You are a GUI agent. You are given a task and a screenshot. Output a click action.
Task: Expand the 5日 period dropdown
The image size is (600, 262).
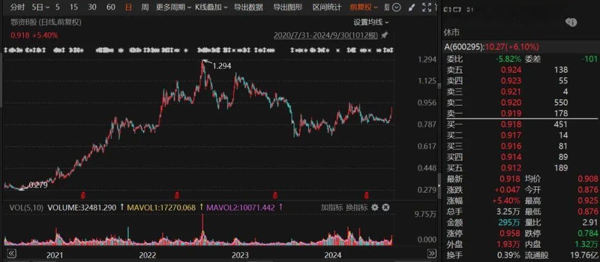[x=41, y=7]
